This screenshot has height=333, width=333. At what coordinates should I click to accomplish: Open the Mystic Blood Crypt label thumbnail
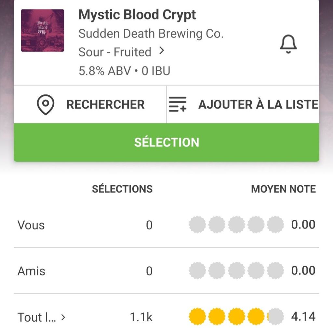click(x=43, y=31)
